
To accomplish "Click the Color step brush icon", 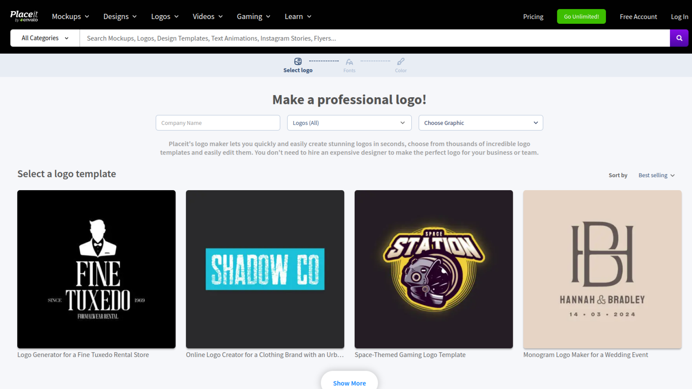I will point(400,62).
